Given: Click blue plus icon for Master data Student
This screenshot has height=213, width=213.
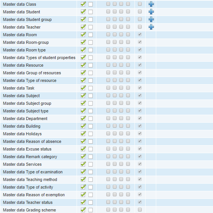Looking at the screenshot, I should point(151,12).
